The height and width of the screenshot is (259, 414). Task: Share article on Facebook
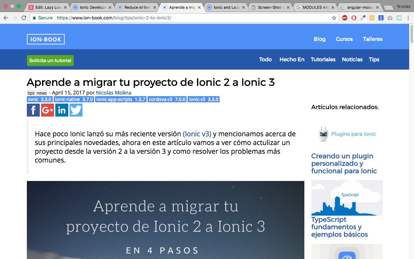tap(33, 110)
